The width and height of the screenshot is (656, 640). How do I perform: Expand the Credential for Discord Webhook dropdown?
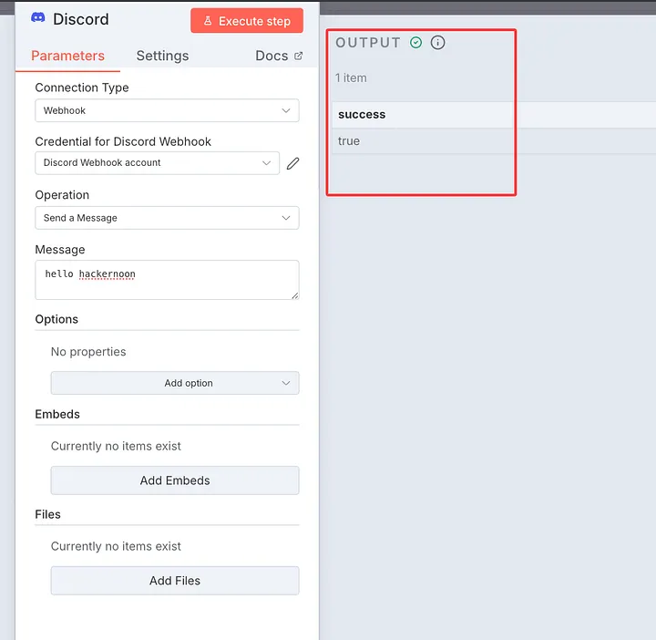(157, 163)
